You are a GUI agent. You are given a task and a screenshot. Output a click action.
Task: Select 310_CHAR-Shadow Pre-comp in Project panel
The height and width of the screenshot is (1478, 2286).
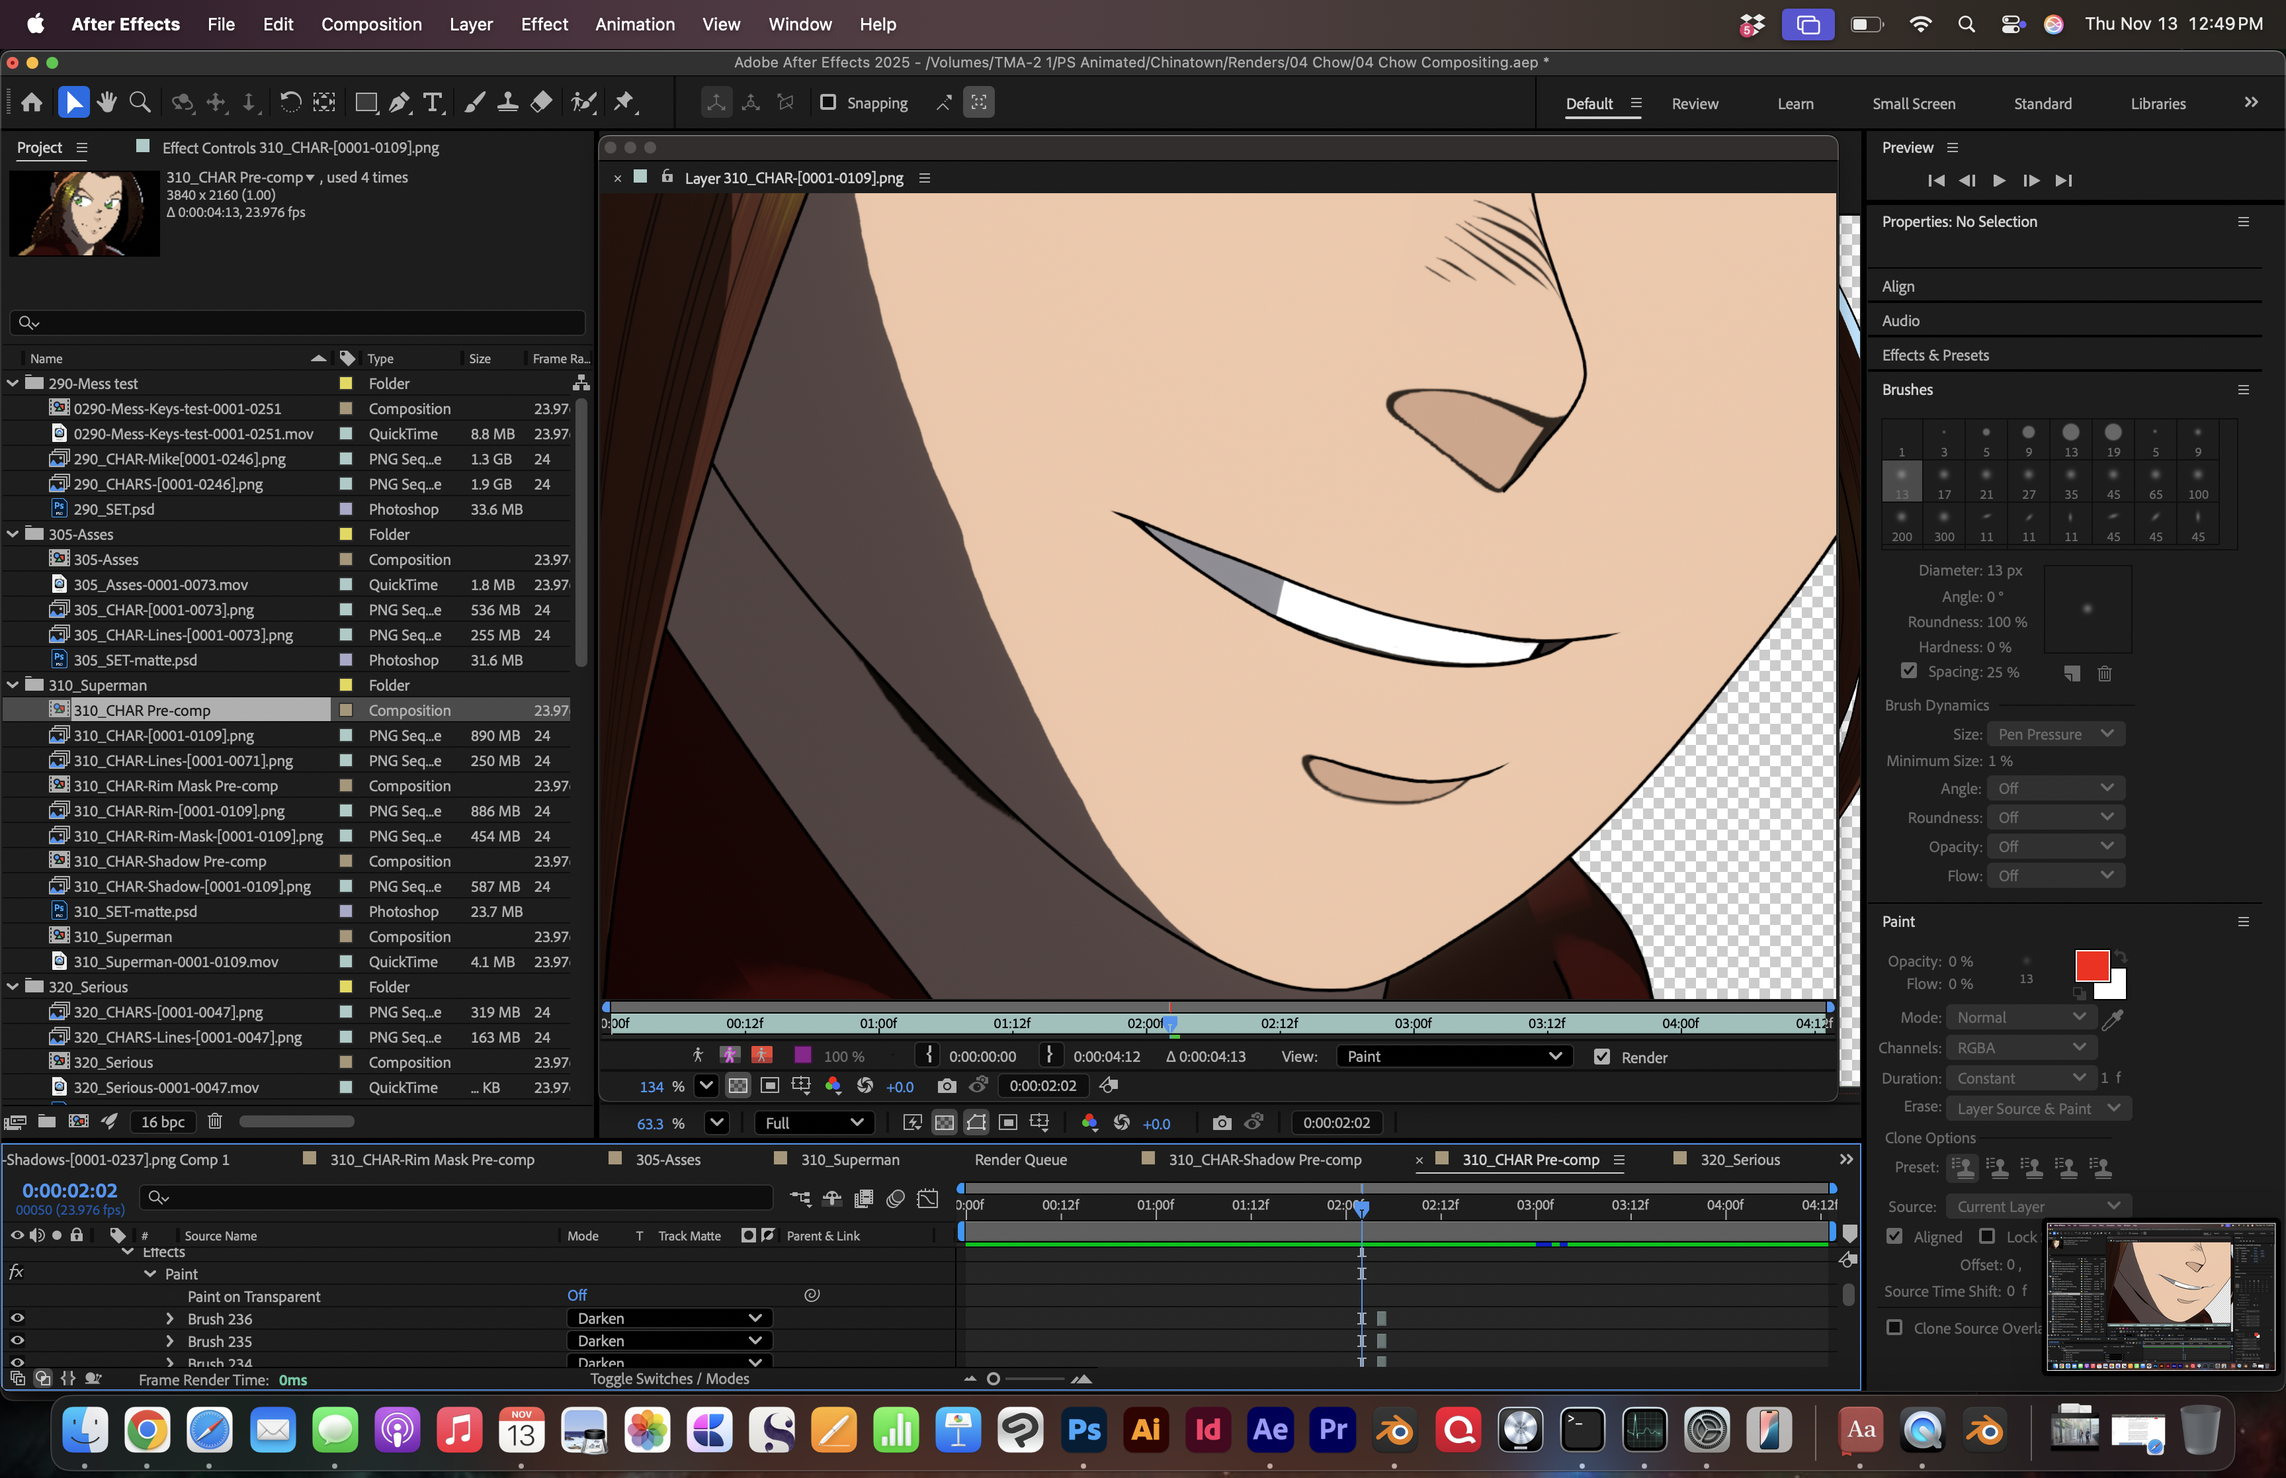[170, 861]
